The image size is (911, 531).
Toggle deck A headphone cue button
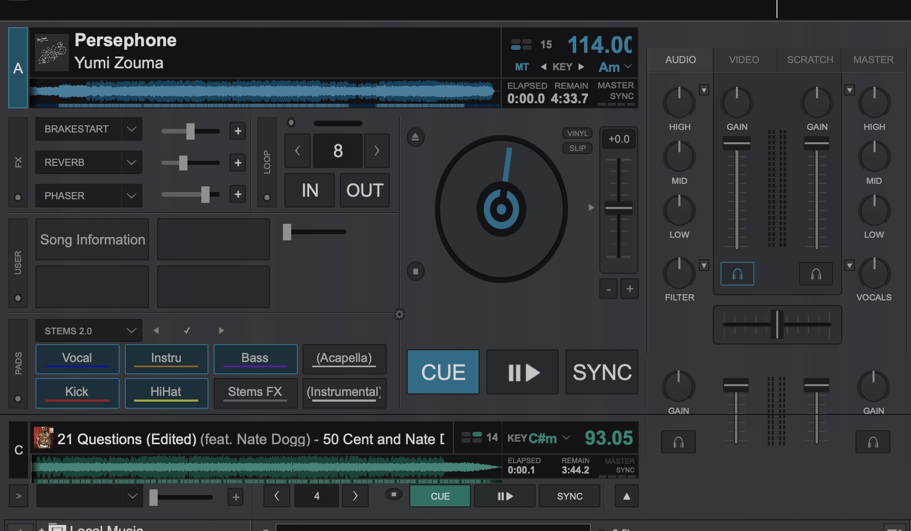coord(737,274)
